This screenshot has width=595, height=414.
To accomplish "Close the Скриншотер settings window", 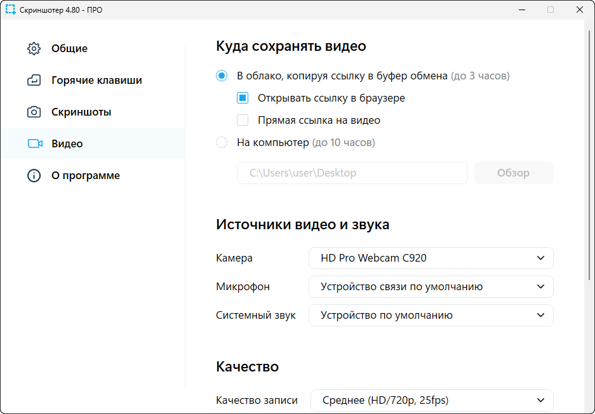I will [579, 10].
